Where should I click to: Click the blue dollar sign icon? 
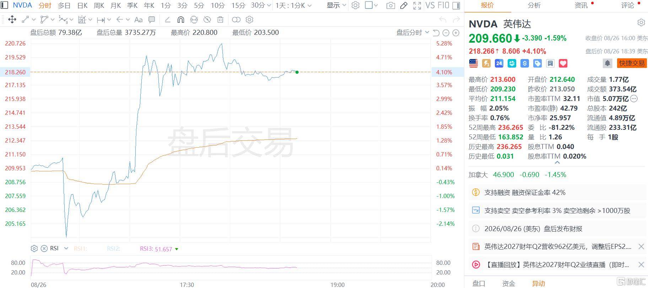click(x=524, y=63)
